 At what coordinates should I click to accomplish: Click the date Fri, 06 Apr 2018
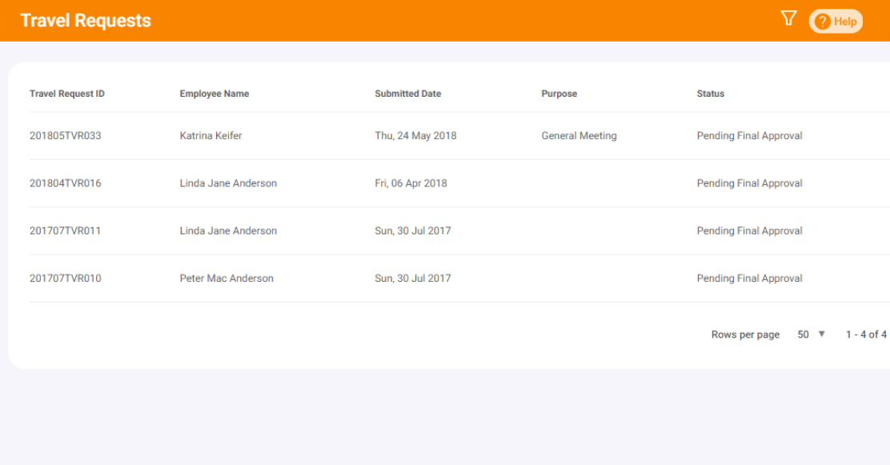click(x=411, y=183)
